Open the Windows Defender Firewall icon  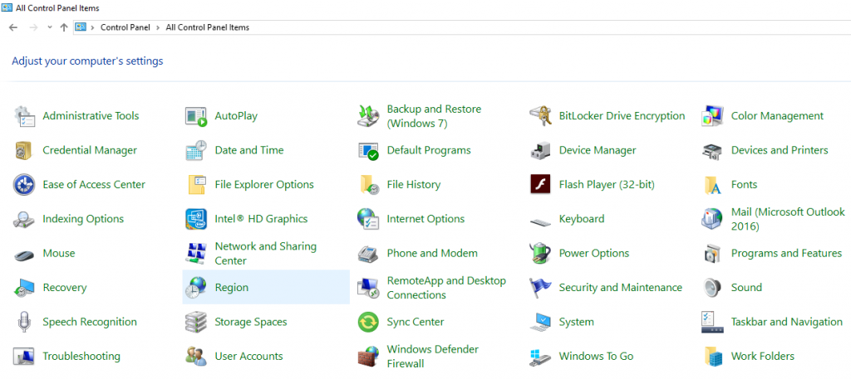click(x=368, y=357)
